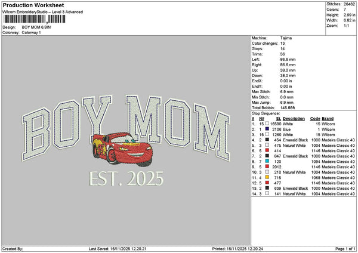The height and width of the screenshot is (253, 358).
Task: Select the Trims value "56"
Action: [282, 54]
